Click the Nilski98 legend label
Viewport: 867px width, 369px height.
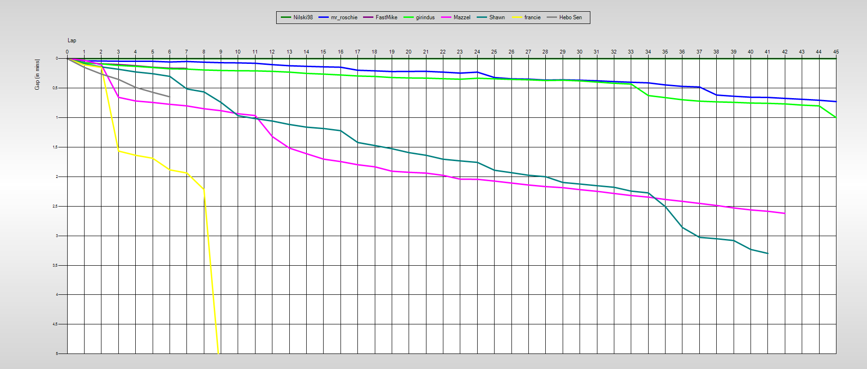(303, 17)
